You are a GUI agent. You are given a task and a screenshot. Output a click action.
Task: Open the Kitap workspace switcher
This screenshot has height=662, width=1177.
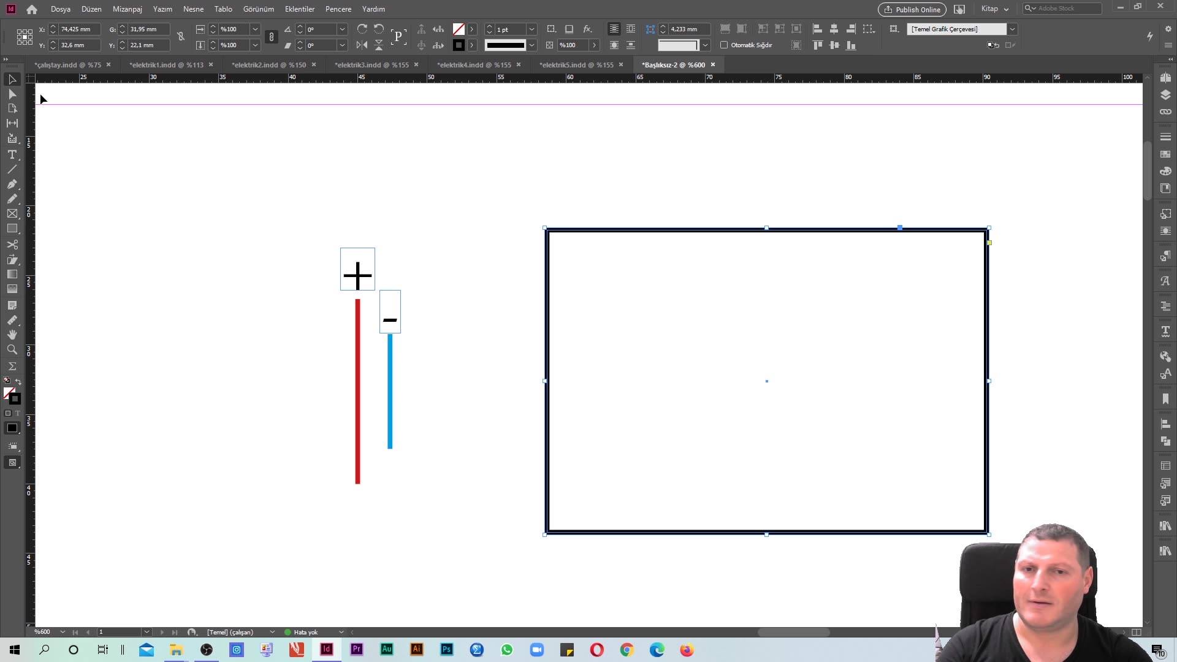[x=994, y=9]
